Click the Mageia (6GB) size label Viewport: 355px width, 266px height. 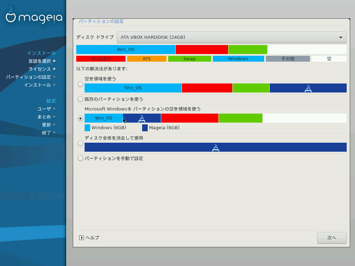pyautogui.click(x=164, y=128)
